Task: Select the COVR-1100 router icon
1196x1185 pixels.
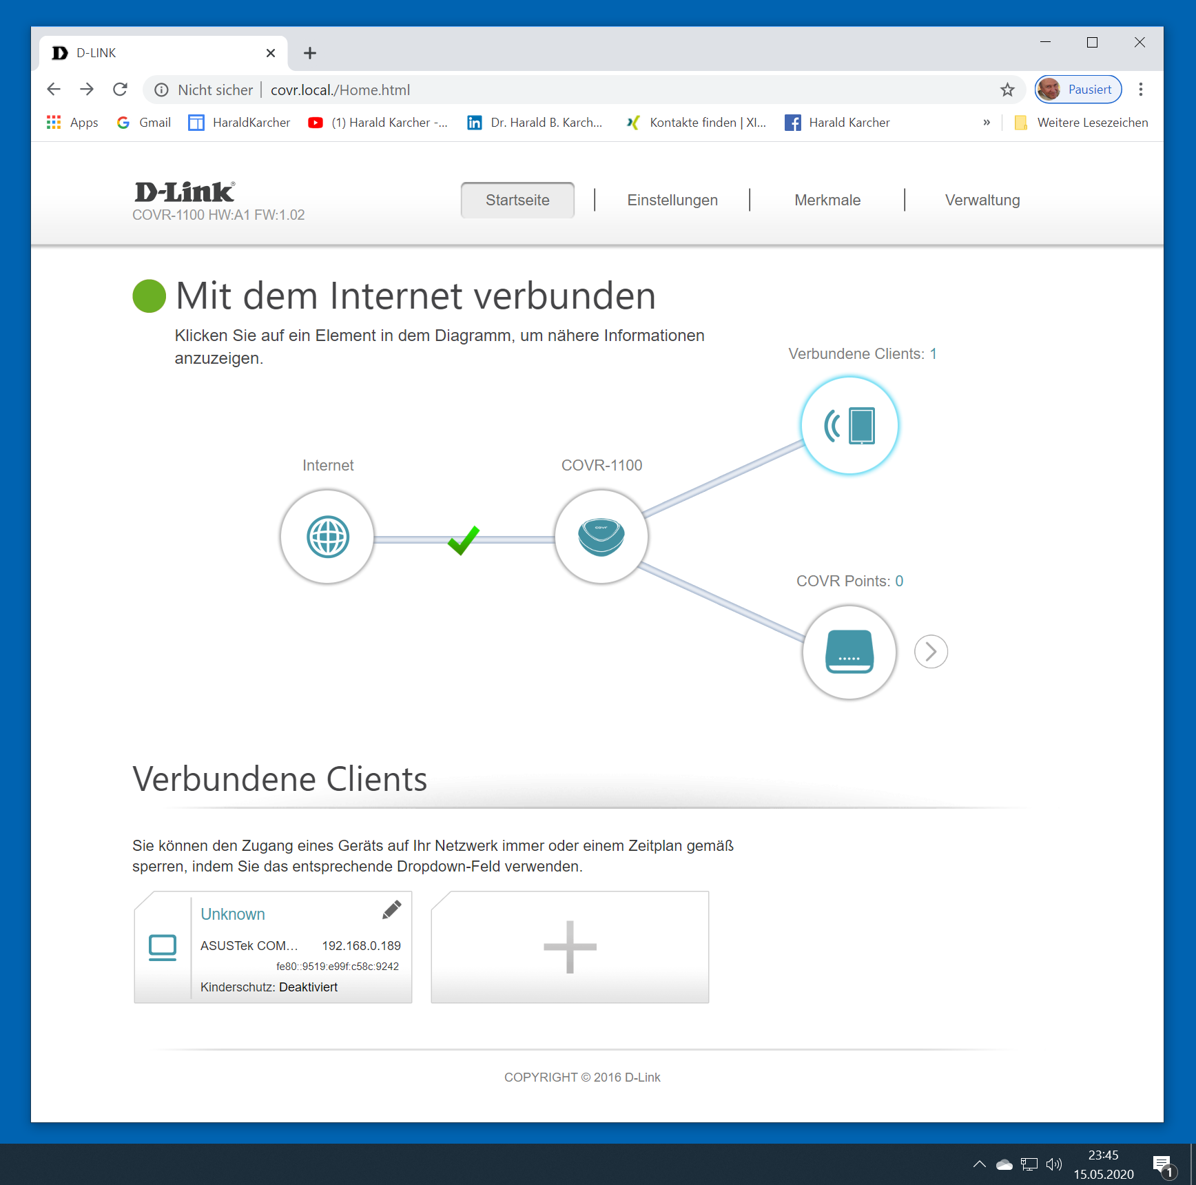Action: (601, 537)
